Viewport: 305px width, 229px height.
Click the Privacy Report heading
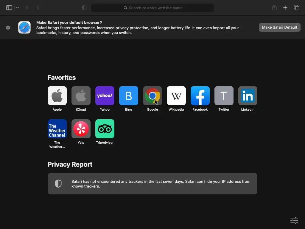click(x=70, y=165)
